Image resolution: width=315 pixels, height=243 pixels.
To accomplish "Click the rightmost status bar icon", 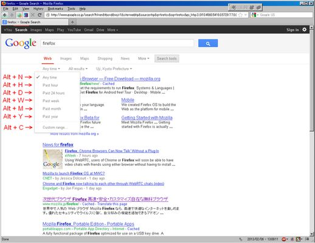I will 307,239.
